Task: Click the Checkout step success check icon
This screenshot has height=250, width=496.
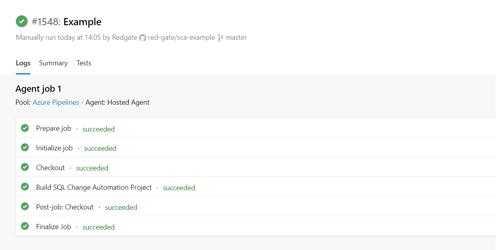Action: tap(25, 167)
